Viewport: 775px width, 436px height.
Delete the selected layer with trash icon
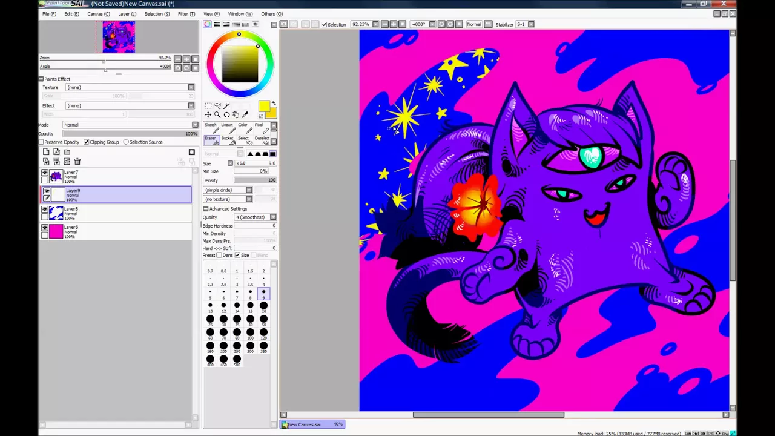pos(77,161)
